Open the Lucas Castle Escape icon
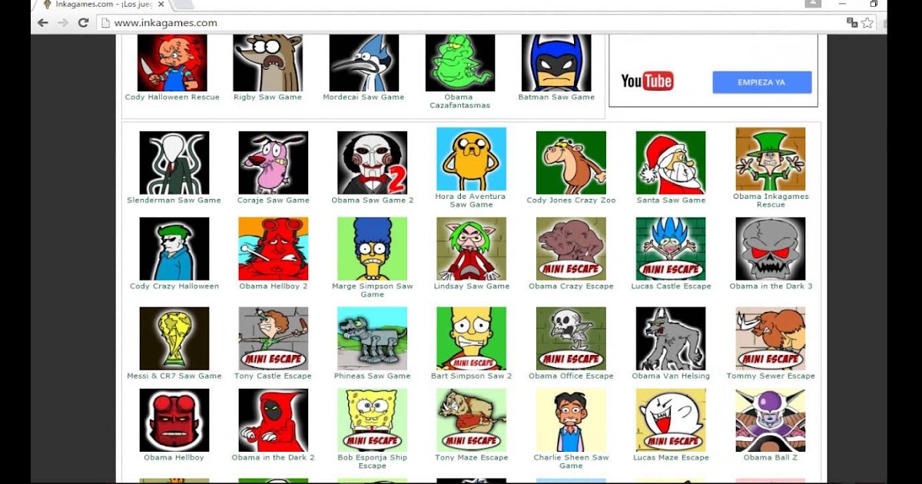Screen dimensions: 922x484 click(671, 248)
